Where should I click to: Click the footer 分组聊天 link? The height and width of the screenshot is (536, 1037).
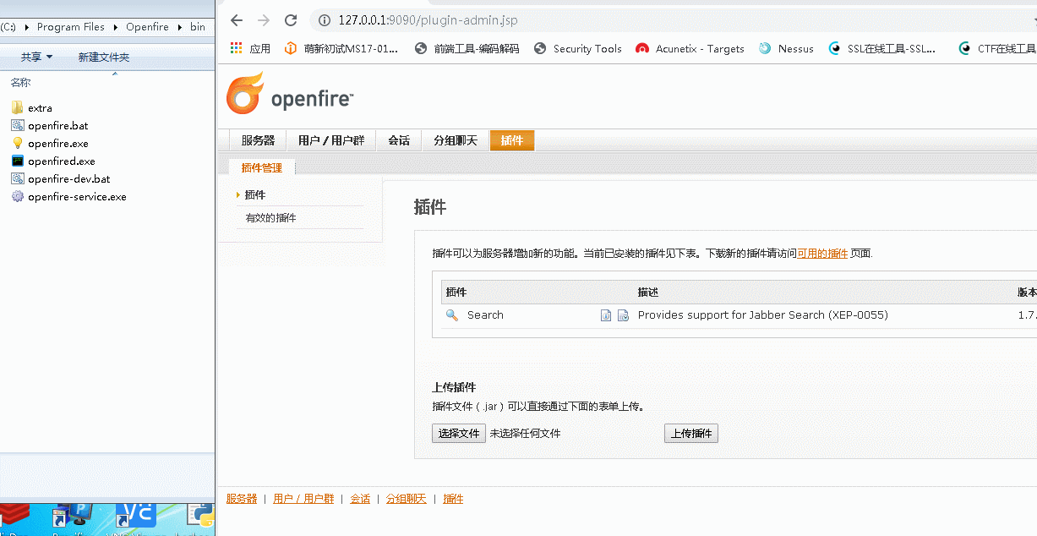tap(407, 499)
